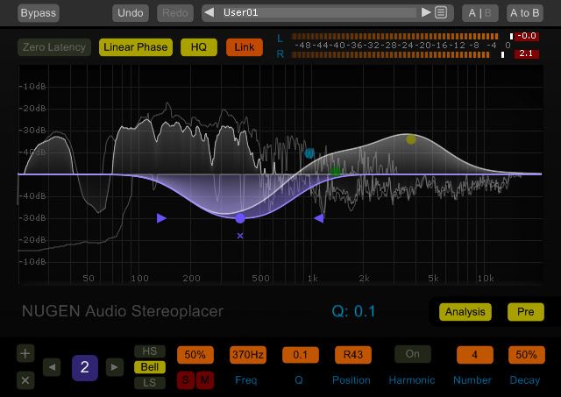
Task: Toggle Linear Phase mode
Action: (x=134, y=47)
